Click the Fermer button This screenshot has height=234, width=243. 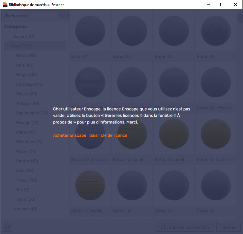[228, 227]
